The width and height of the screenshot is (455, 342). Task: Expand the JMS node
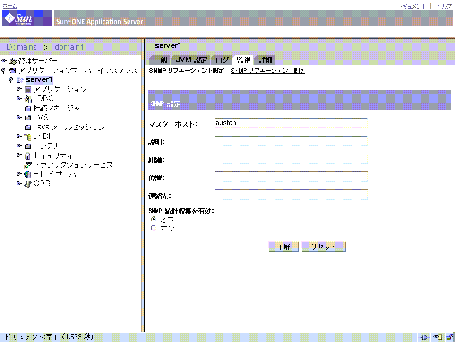pos(19,117)
